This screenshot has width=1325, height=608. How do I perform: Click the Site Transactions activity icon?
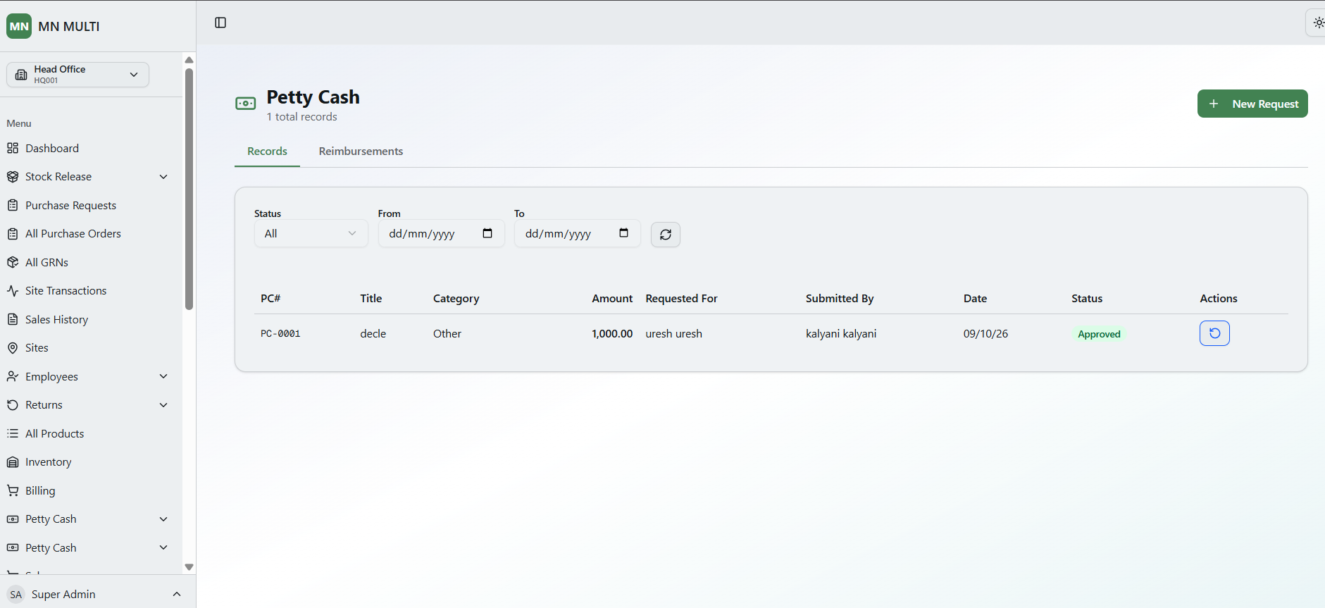13,291
